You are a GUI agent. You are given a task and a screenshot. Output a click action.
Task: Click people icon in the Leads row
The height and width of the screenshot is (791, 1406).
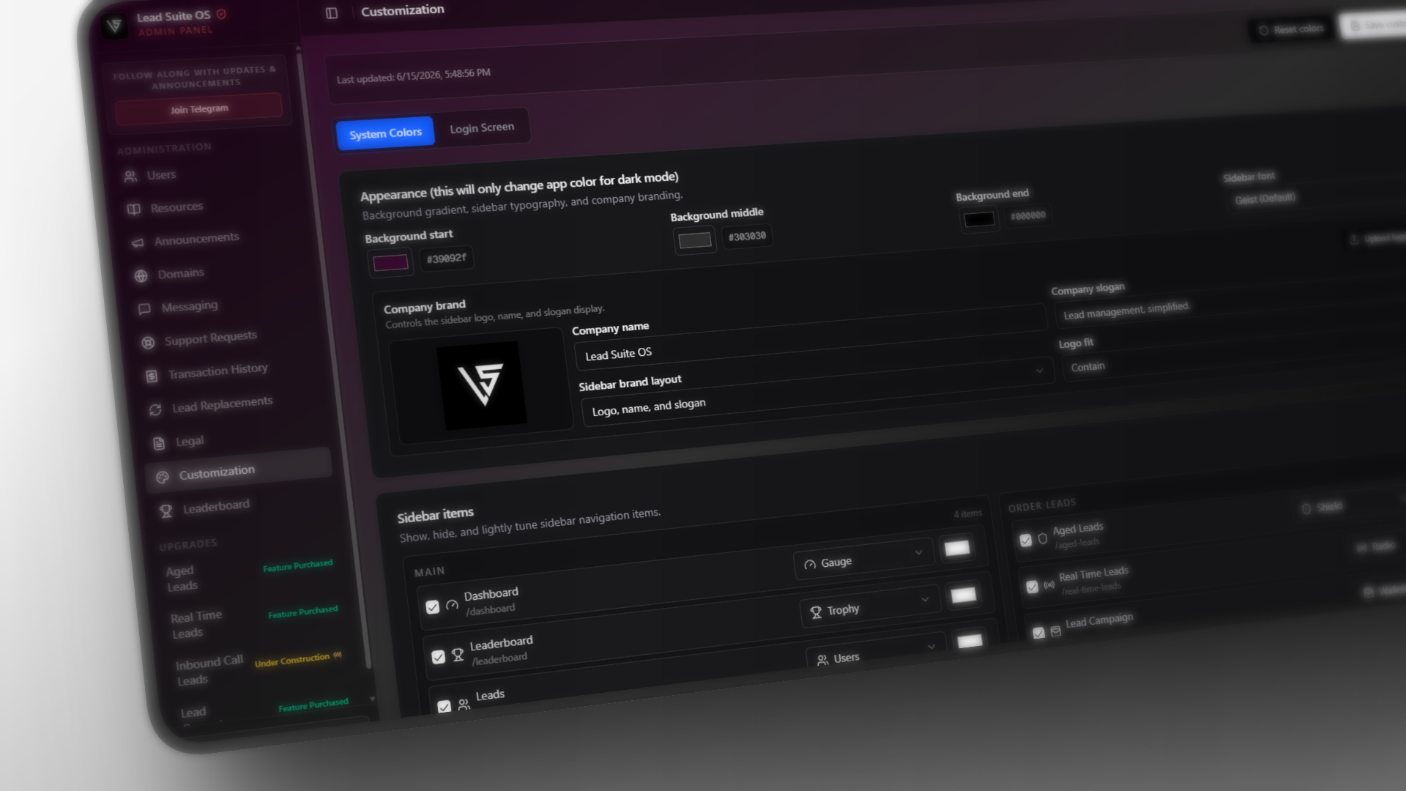[464, 704]
